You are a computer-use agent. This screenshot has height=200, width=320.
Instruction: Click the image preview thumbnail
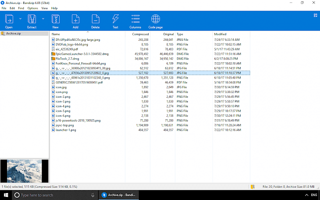tap(24, 171)
